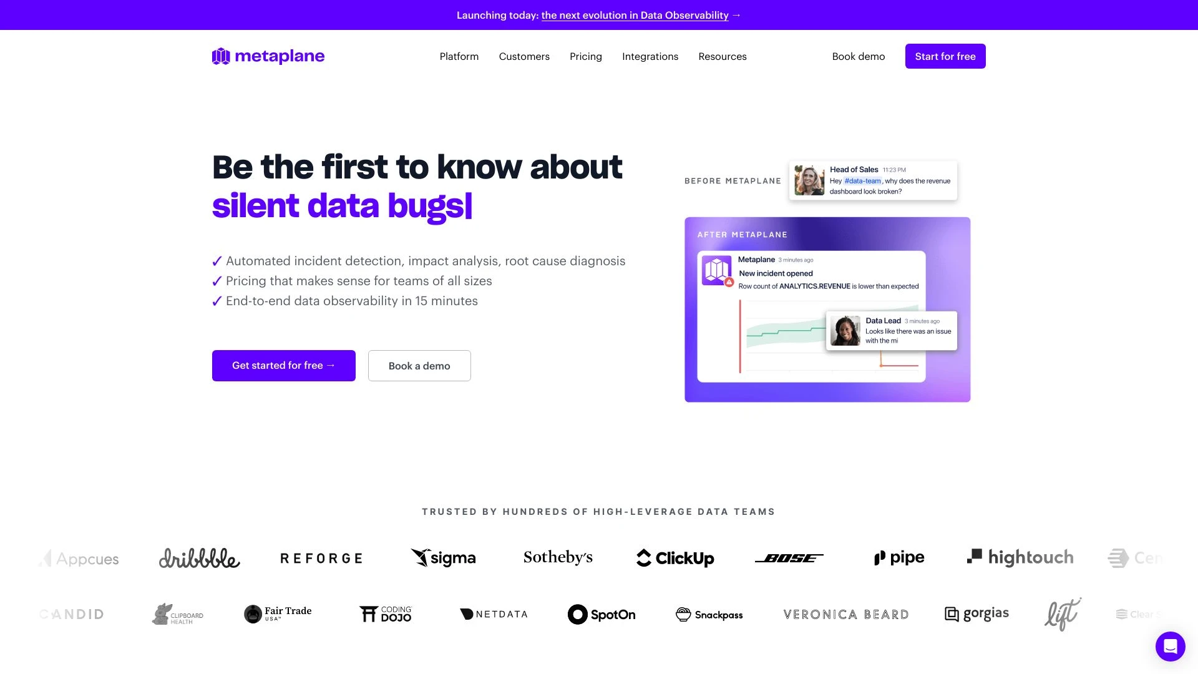Click the chat support bubble icon

pos(1170,646)
